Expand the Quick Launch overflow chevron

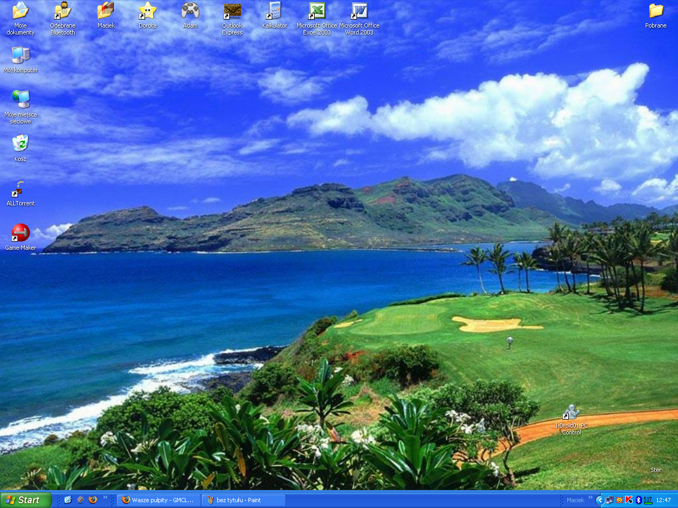click(105, 498)
